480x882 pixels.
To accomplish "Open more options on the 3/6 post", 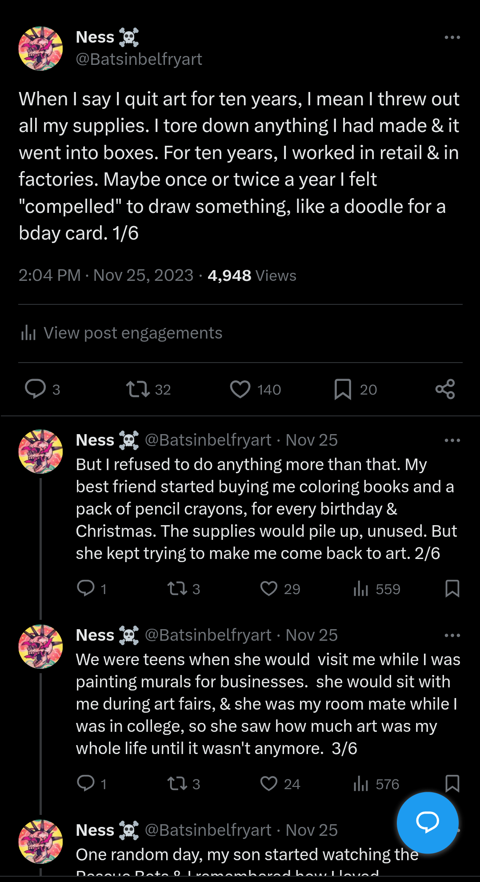I will coord(452,635).
